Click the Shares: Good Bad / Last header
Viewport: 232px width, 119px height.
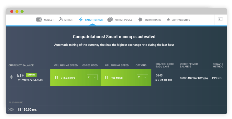164,65
